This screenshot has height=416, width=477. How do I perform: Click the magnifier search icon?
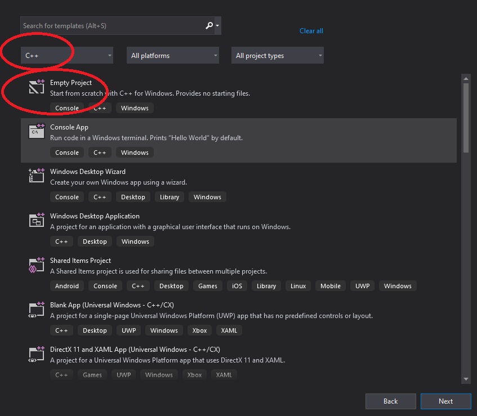(209, 26)
